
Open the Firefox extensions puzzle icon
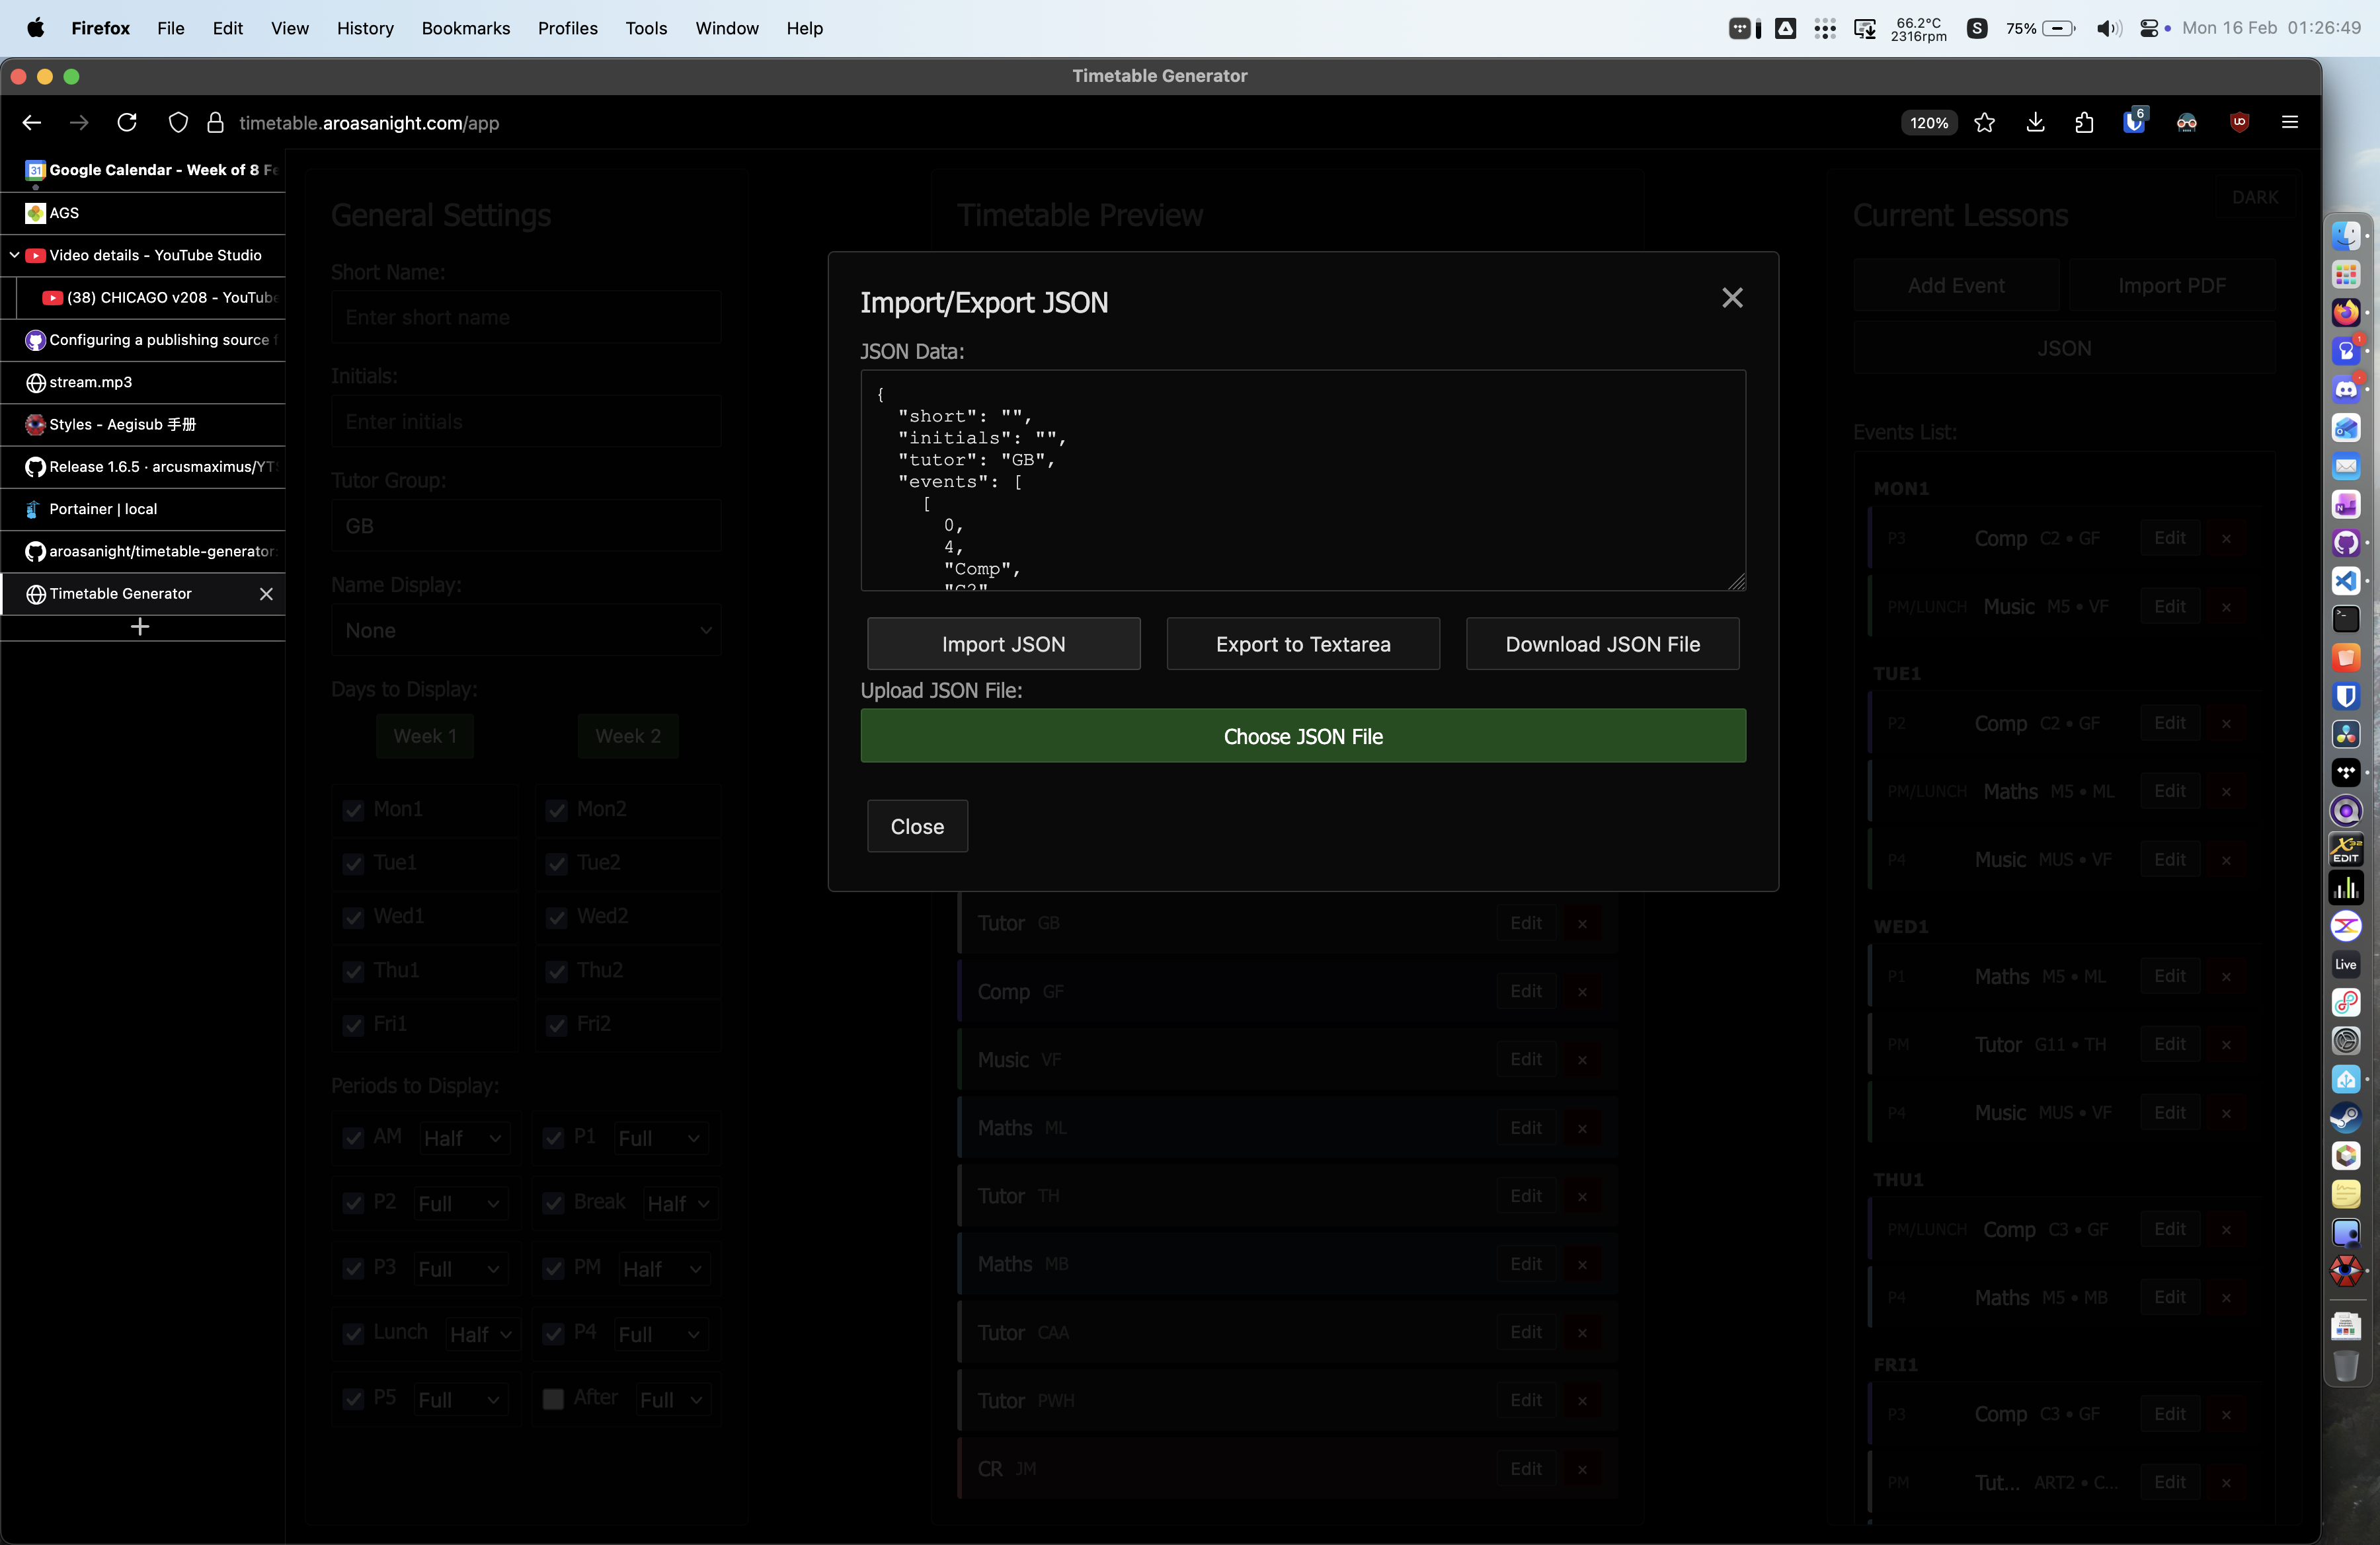tap(2084, 123)
